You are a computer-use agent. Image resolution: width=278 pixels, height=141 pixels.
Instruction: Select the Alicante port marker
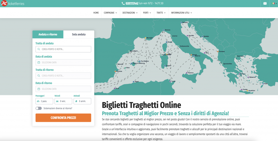115,71
